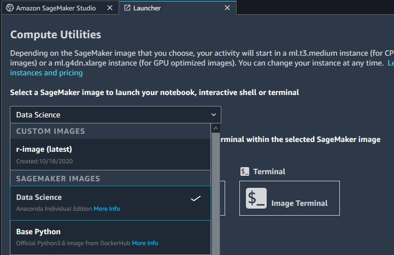
Task: Open More Info for Anaconda Individual Edition
Action: tap(107, 209)
